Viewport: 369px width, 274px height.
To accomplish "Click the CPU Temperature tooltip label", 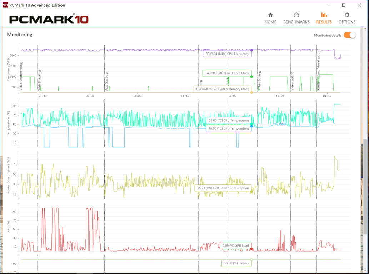I will (x=229, y=120).
